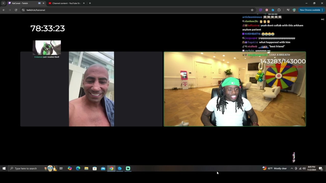Open the Chrome three-dot menu
326x183 pixels.
tap(322, 10)
